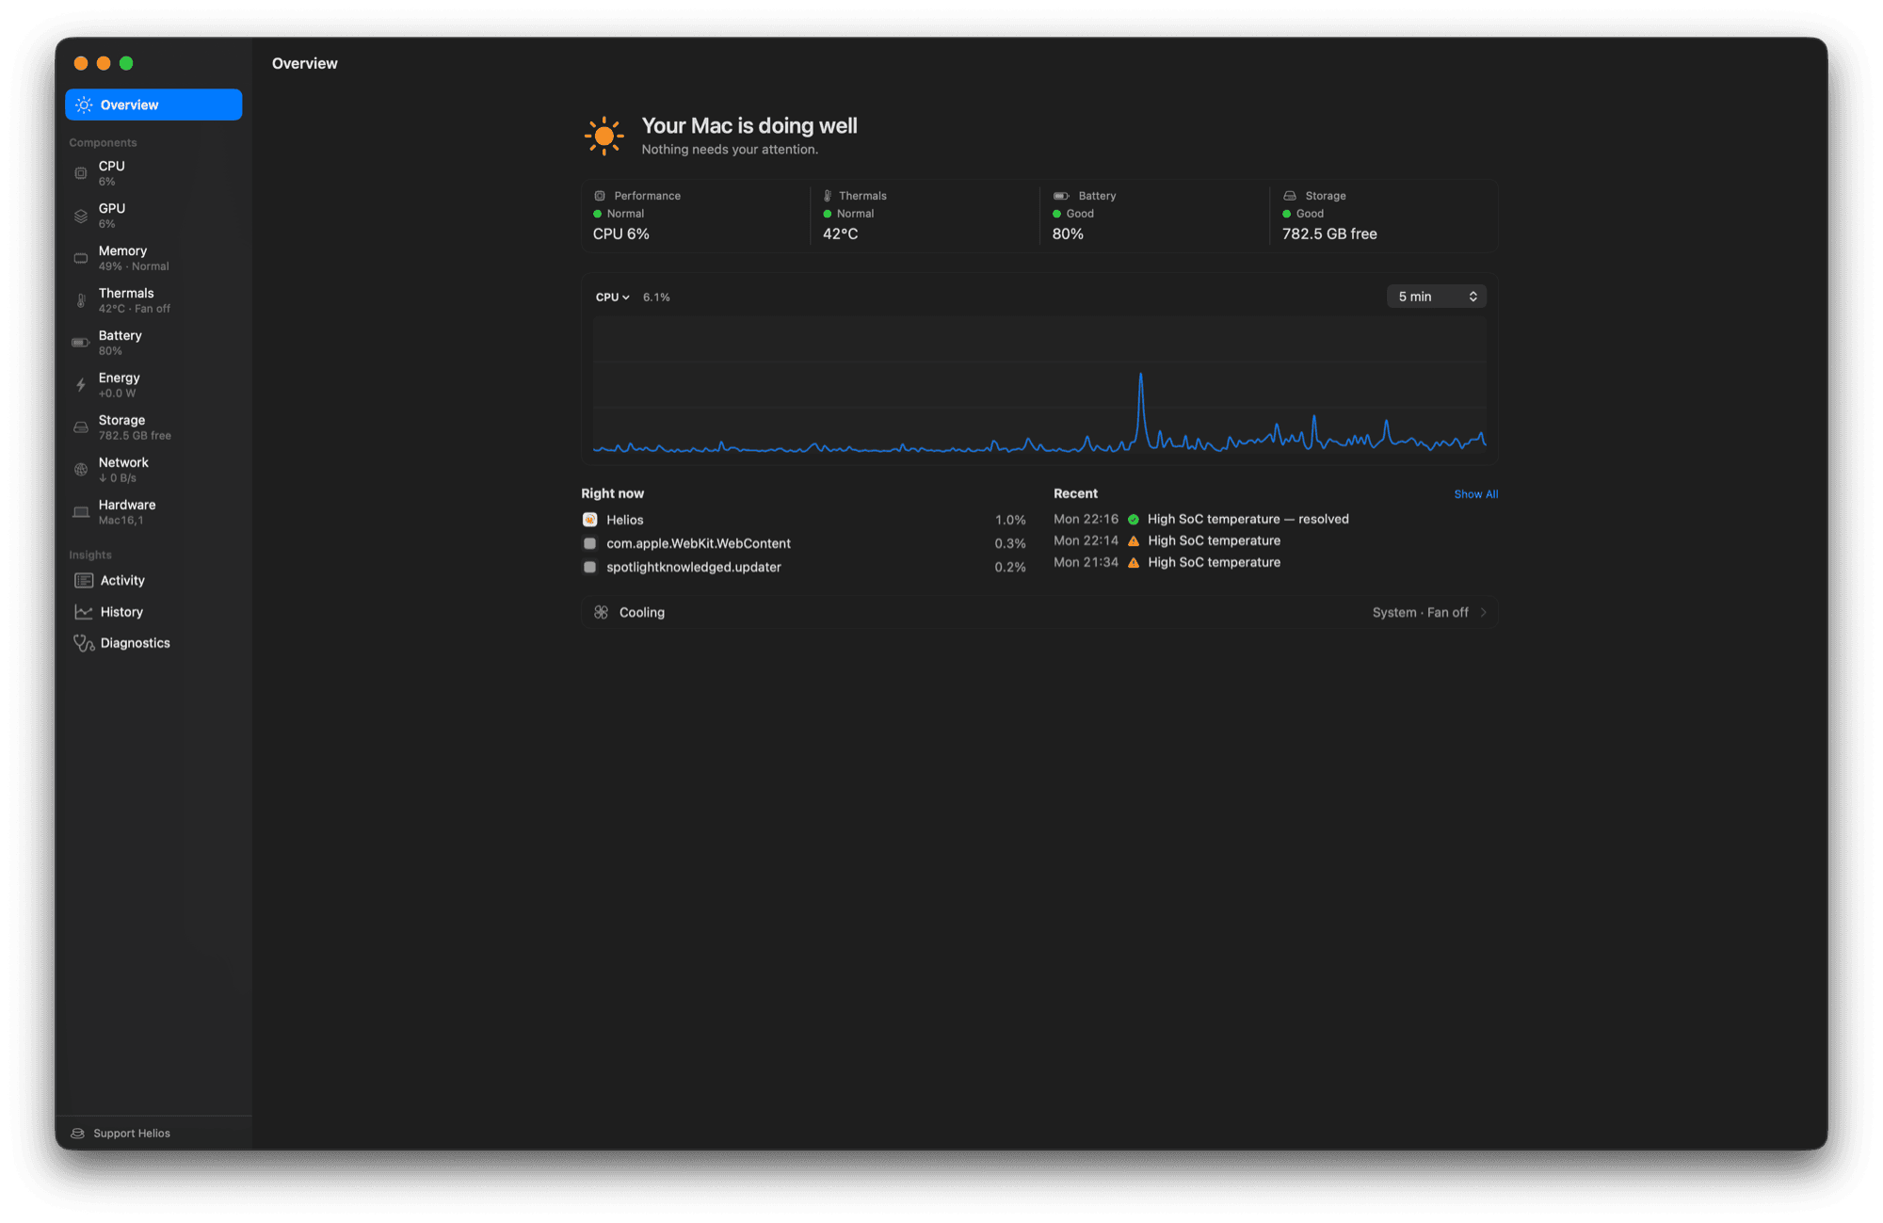Select com.apple.WebKit.WebContent process row
This screenshot has width=1883, height=1223.
804,544
